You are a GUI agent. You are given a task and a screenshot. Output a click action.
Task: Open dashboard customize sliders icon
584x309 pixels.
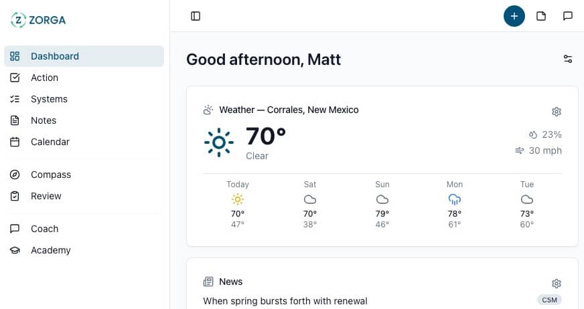pos(568,59)
